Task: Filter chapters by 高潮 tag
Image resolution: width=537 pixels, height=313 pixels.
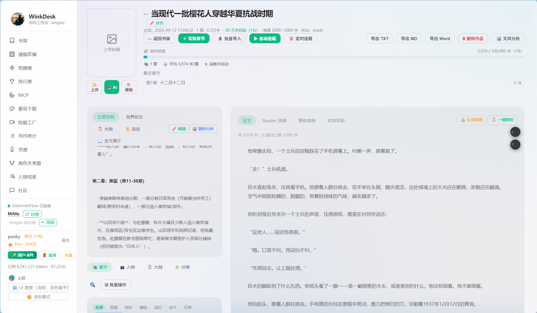Action: [x=114, y=308]
